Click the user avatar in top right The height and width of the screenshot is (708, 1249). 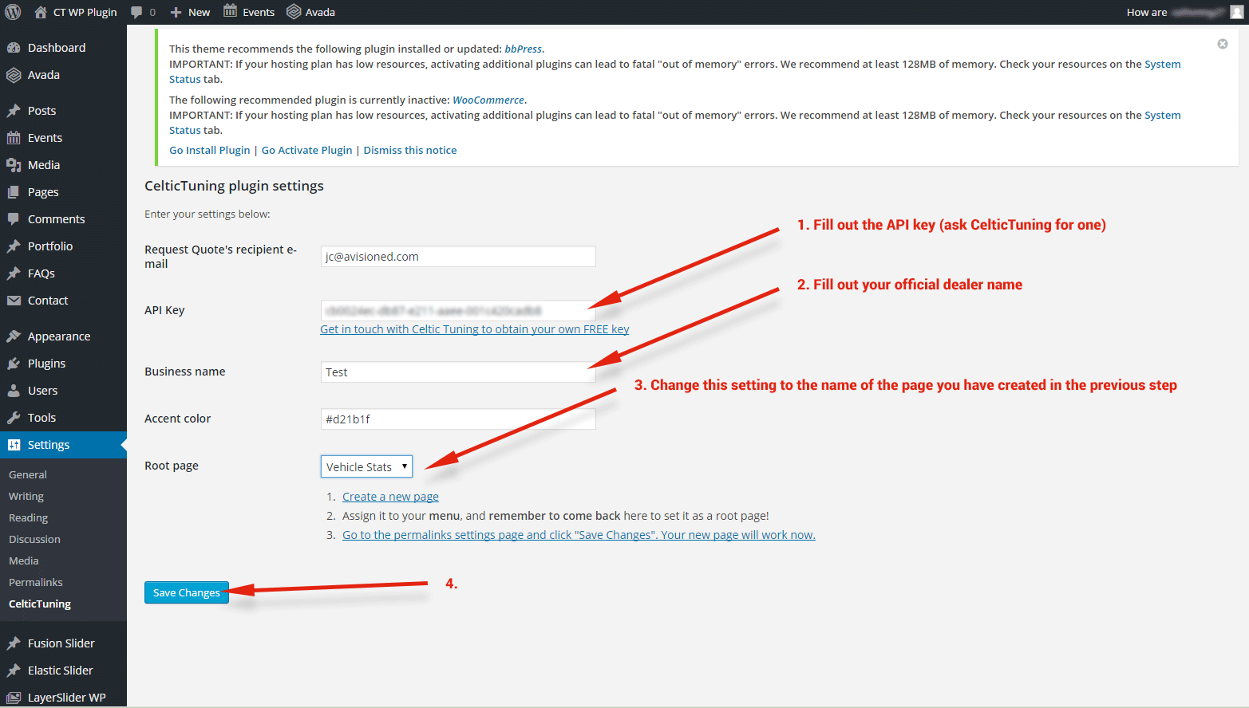1236,12
